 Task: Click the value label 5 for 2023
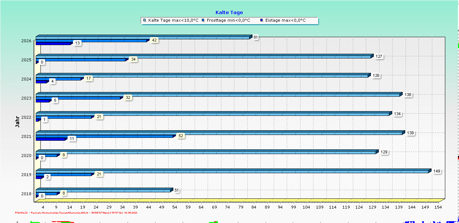(55, 100)
